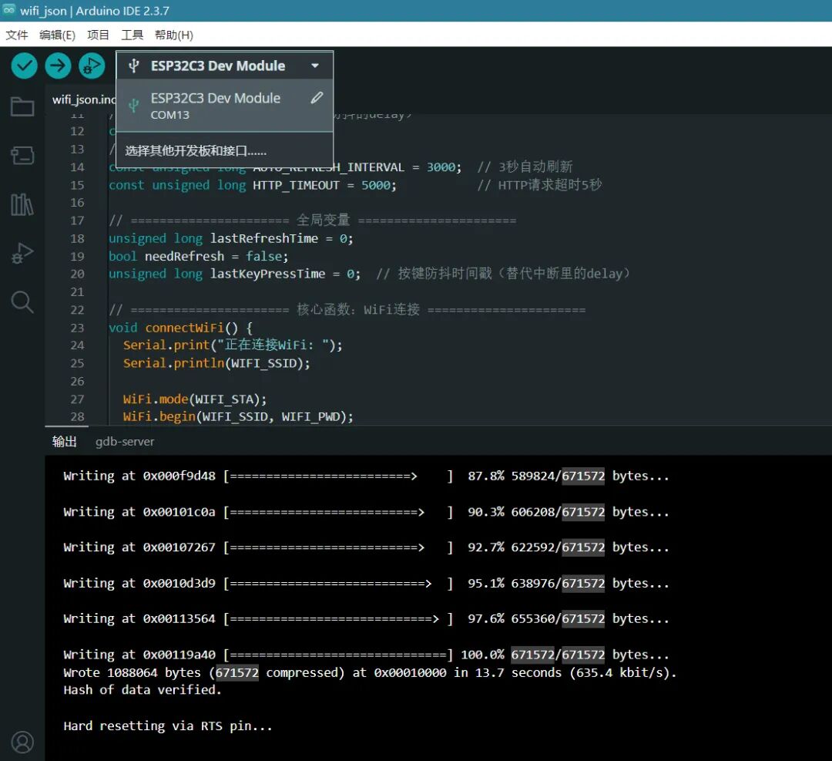Collapse the board selector dropdown

click(314, 66)
